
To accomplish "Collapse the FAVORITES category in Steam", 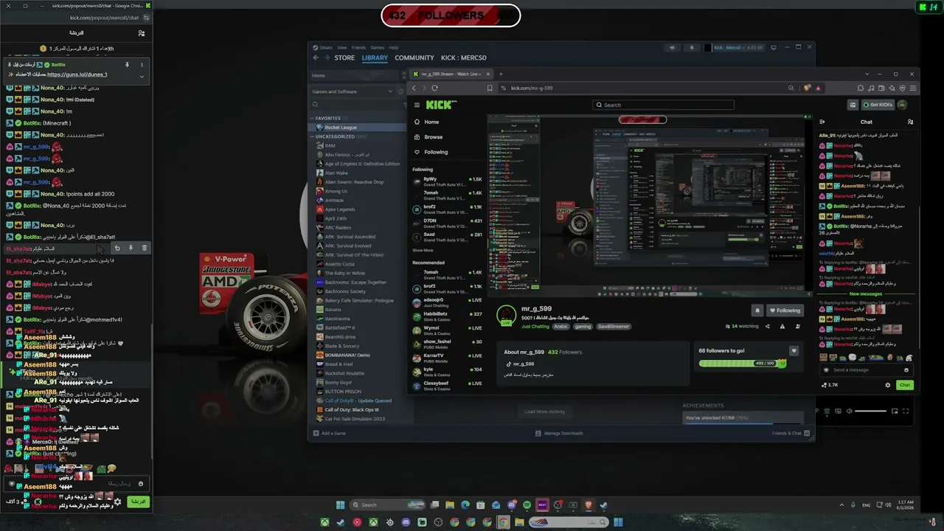I will pos(313,118).
